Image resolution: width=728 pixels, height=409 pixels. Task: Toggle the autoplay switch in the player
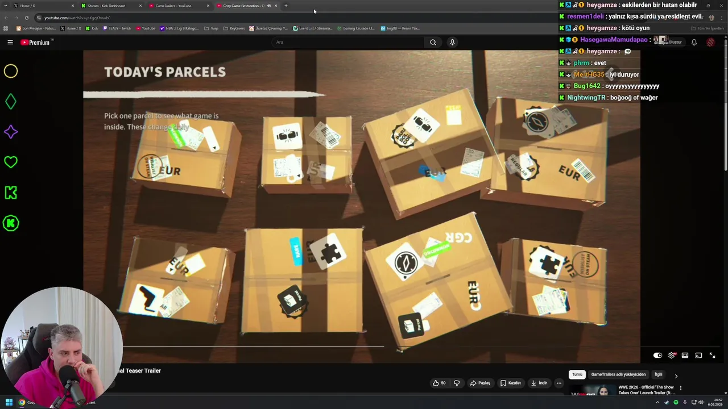[x=657, y=355]
